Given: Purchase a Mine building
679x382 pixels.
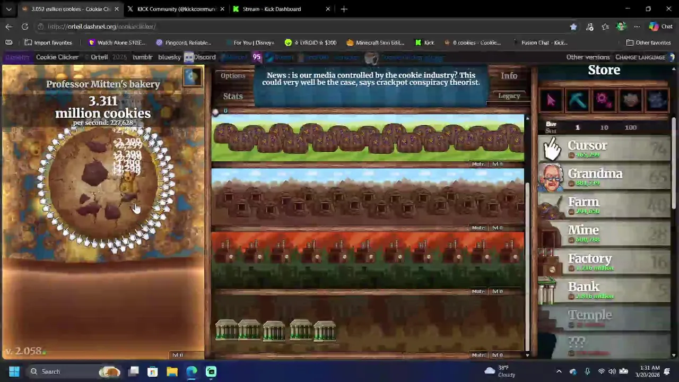Looking at the screenshot, I should pos(604,233).
